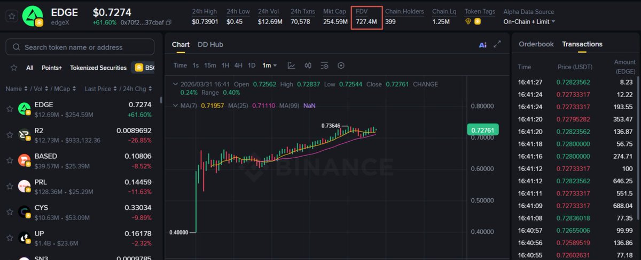Click the 24h Txns label

click(303, 12)
